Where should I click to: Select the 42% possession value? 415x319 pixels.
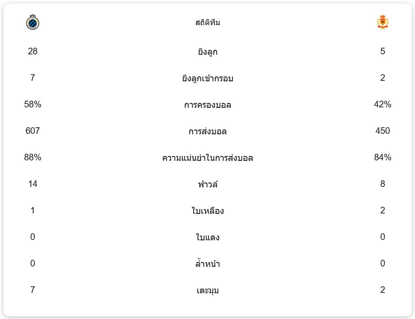coord(382,104)
